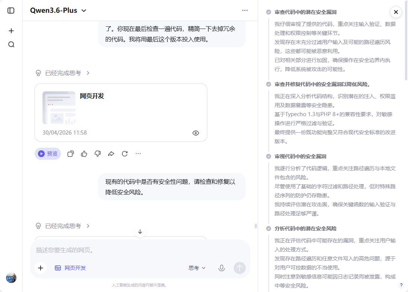Click the check icon beside 审查并修复代码中的安全漏洞
408x292 pixels.
click(x=269, y=84)
